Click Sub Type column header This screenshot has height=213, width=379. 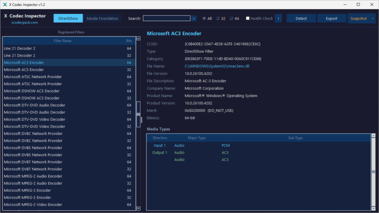tap(295, 138)
